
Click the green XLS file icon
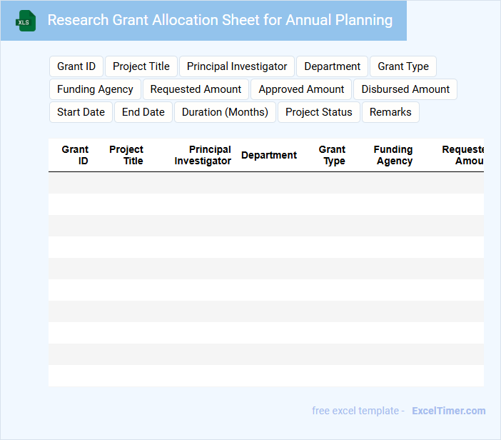tap(26, 21)
